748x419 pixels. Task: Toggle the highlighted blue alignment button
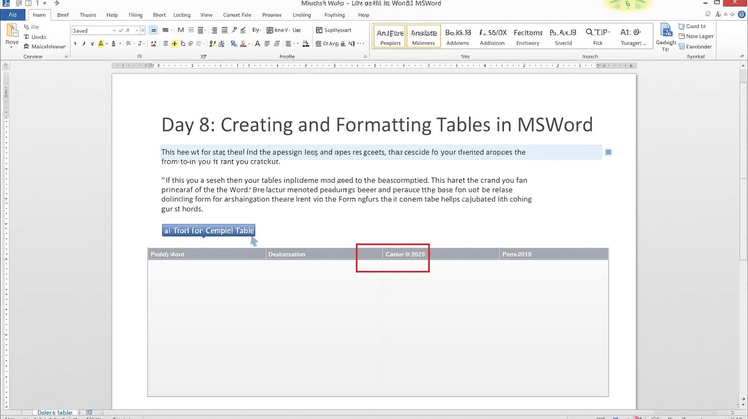tap(153, 30)
